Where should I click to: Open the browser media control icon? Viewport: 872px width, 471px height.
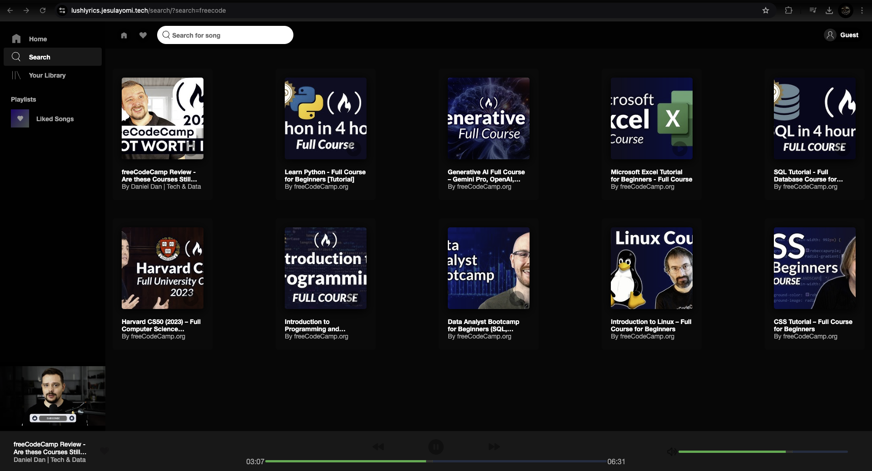813,10
